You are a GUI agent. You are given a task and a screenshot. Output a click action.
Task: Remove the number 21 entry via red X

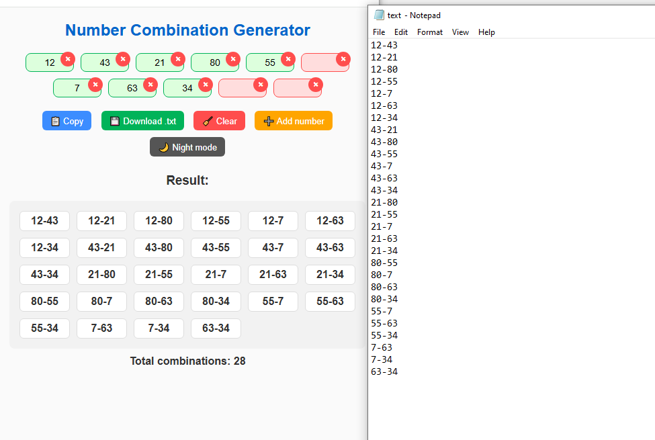click(x=178, y=59)
